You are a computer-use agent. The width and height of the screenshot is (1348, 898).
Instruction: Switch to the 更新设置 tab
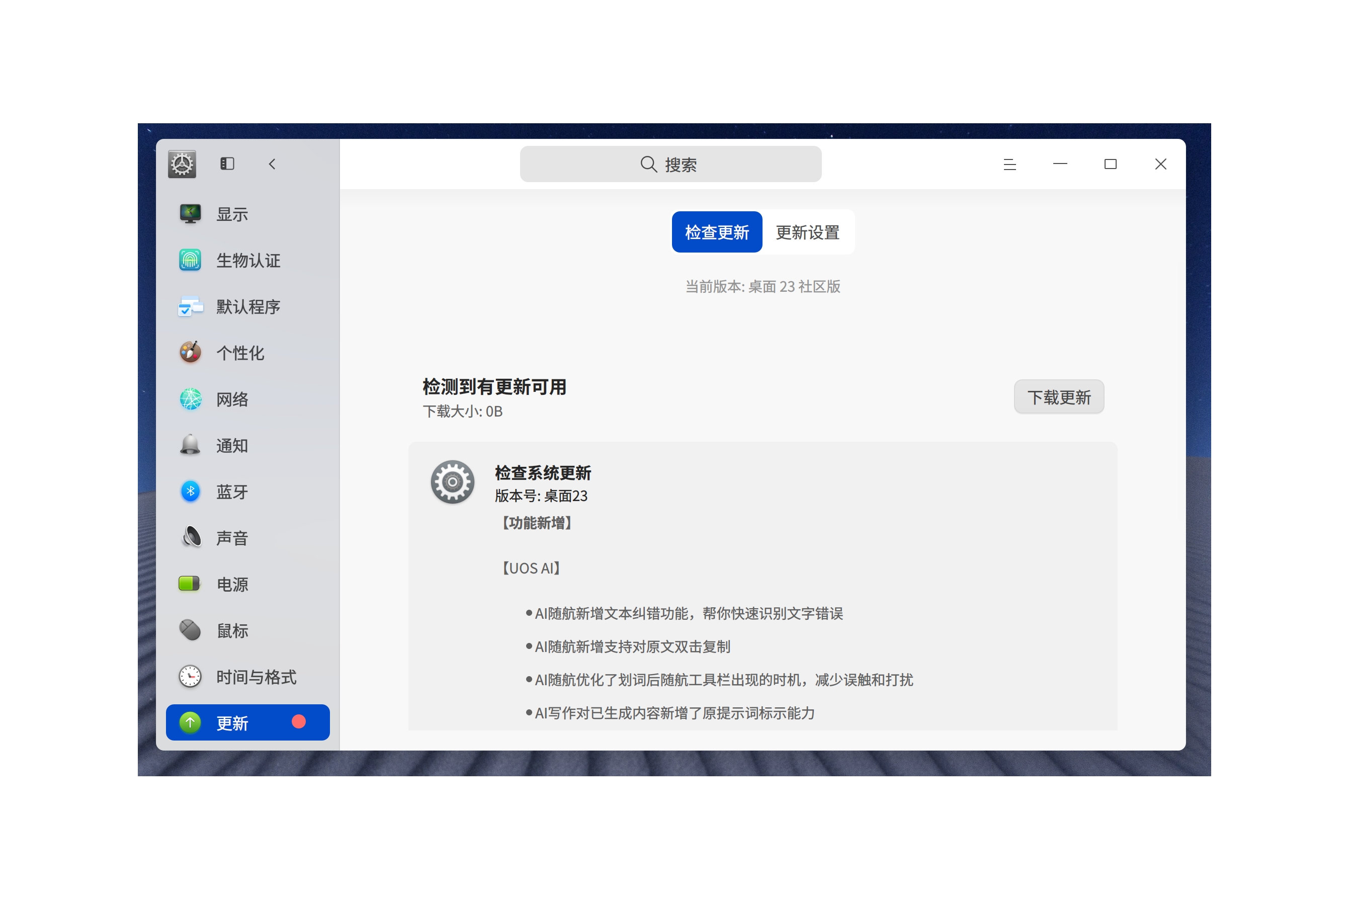(807, 232)
